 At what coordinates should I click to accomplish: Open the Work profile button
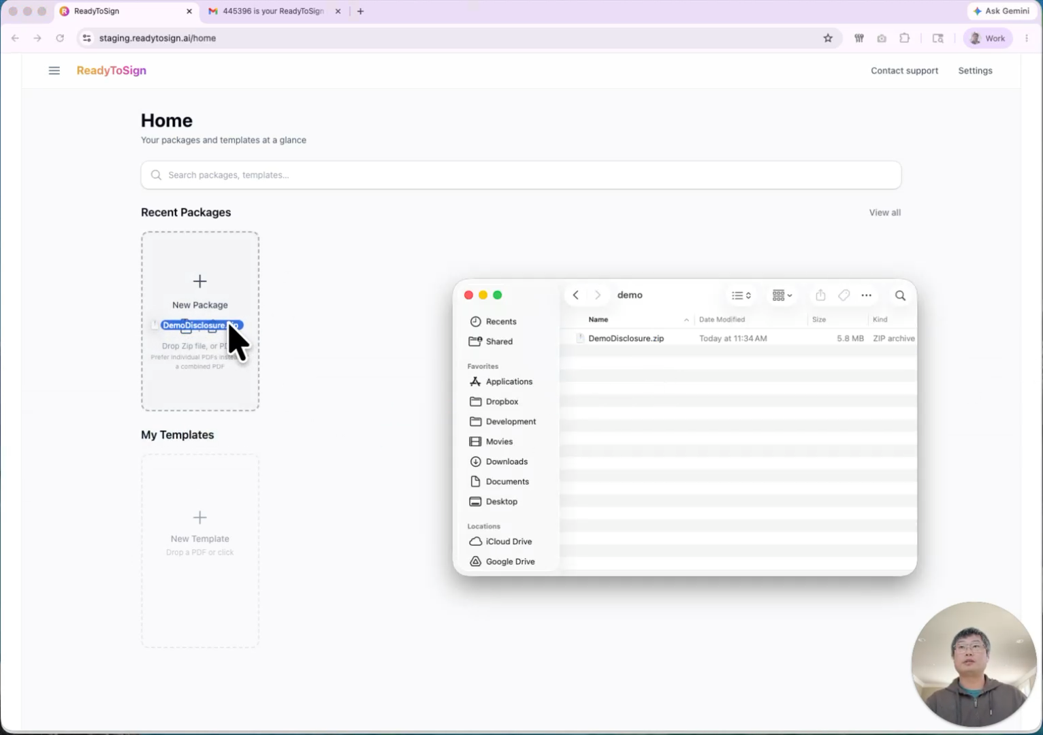[988, 38]
